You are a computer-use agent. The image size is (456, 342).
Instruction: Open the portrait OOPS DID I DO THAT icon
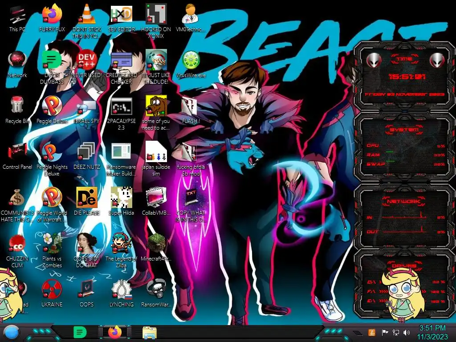pos(87,243)
